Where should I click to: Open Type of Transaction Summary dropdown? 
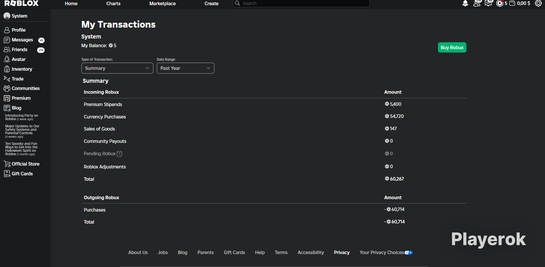click(x=117, y=68)
